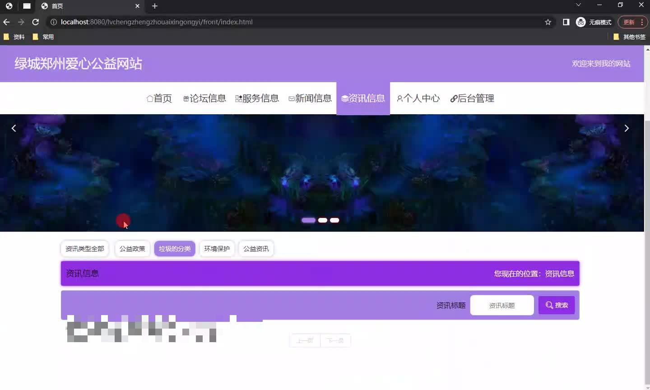Open 个人中心 from the navigation
The image size is (650, 390).
click(x=418, y=98)
